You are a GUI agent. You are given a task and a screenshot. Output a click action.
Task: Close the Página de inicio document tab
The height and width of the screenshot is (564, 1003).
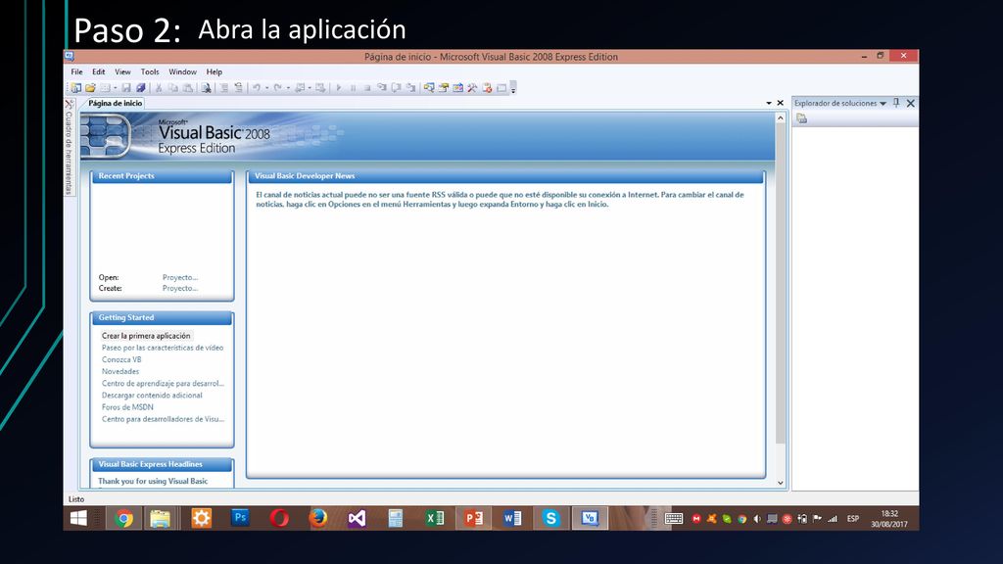pyautogui.click(x=781, y=103)
